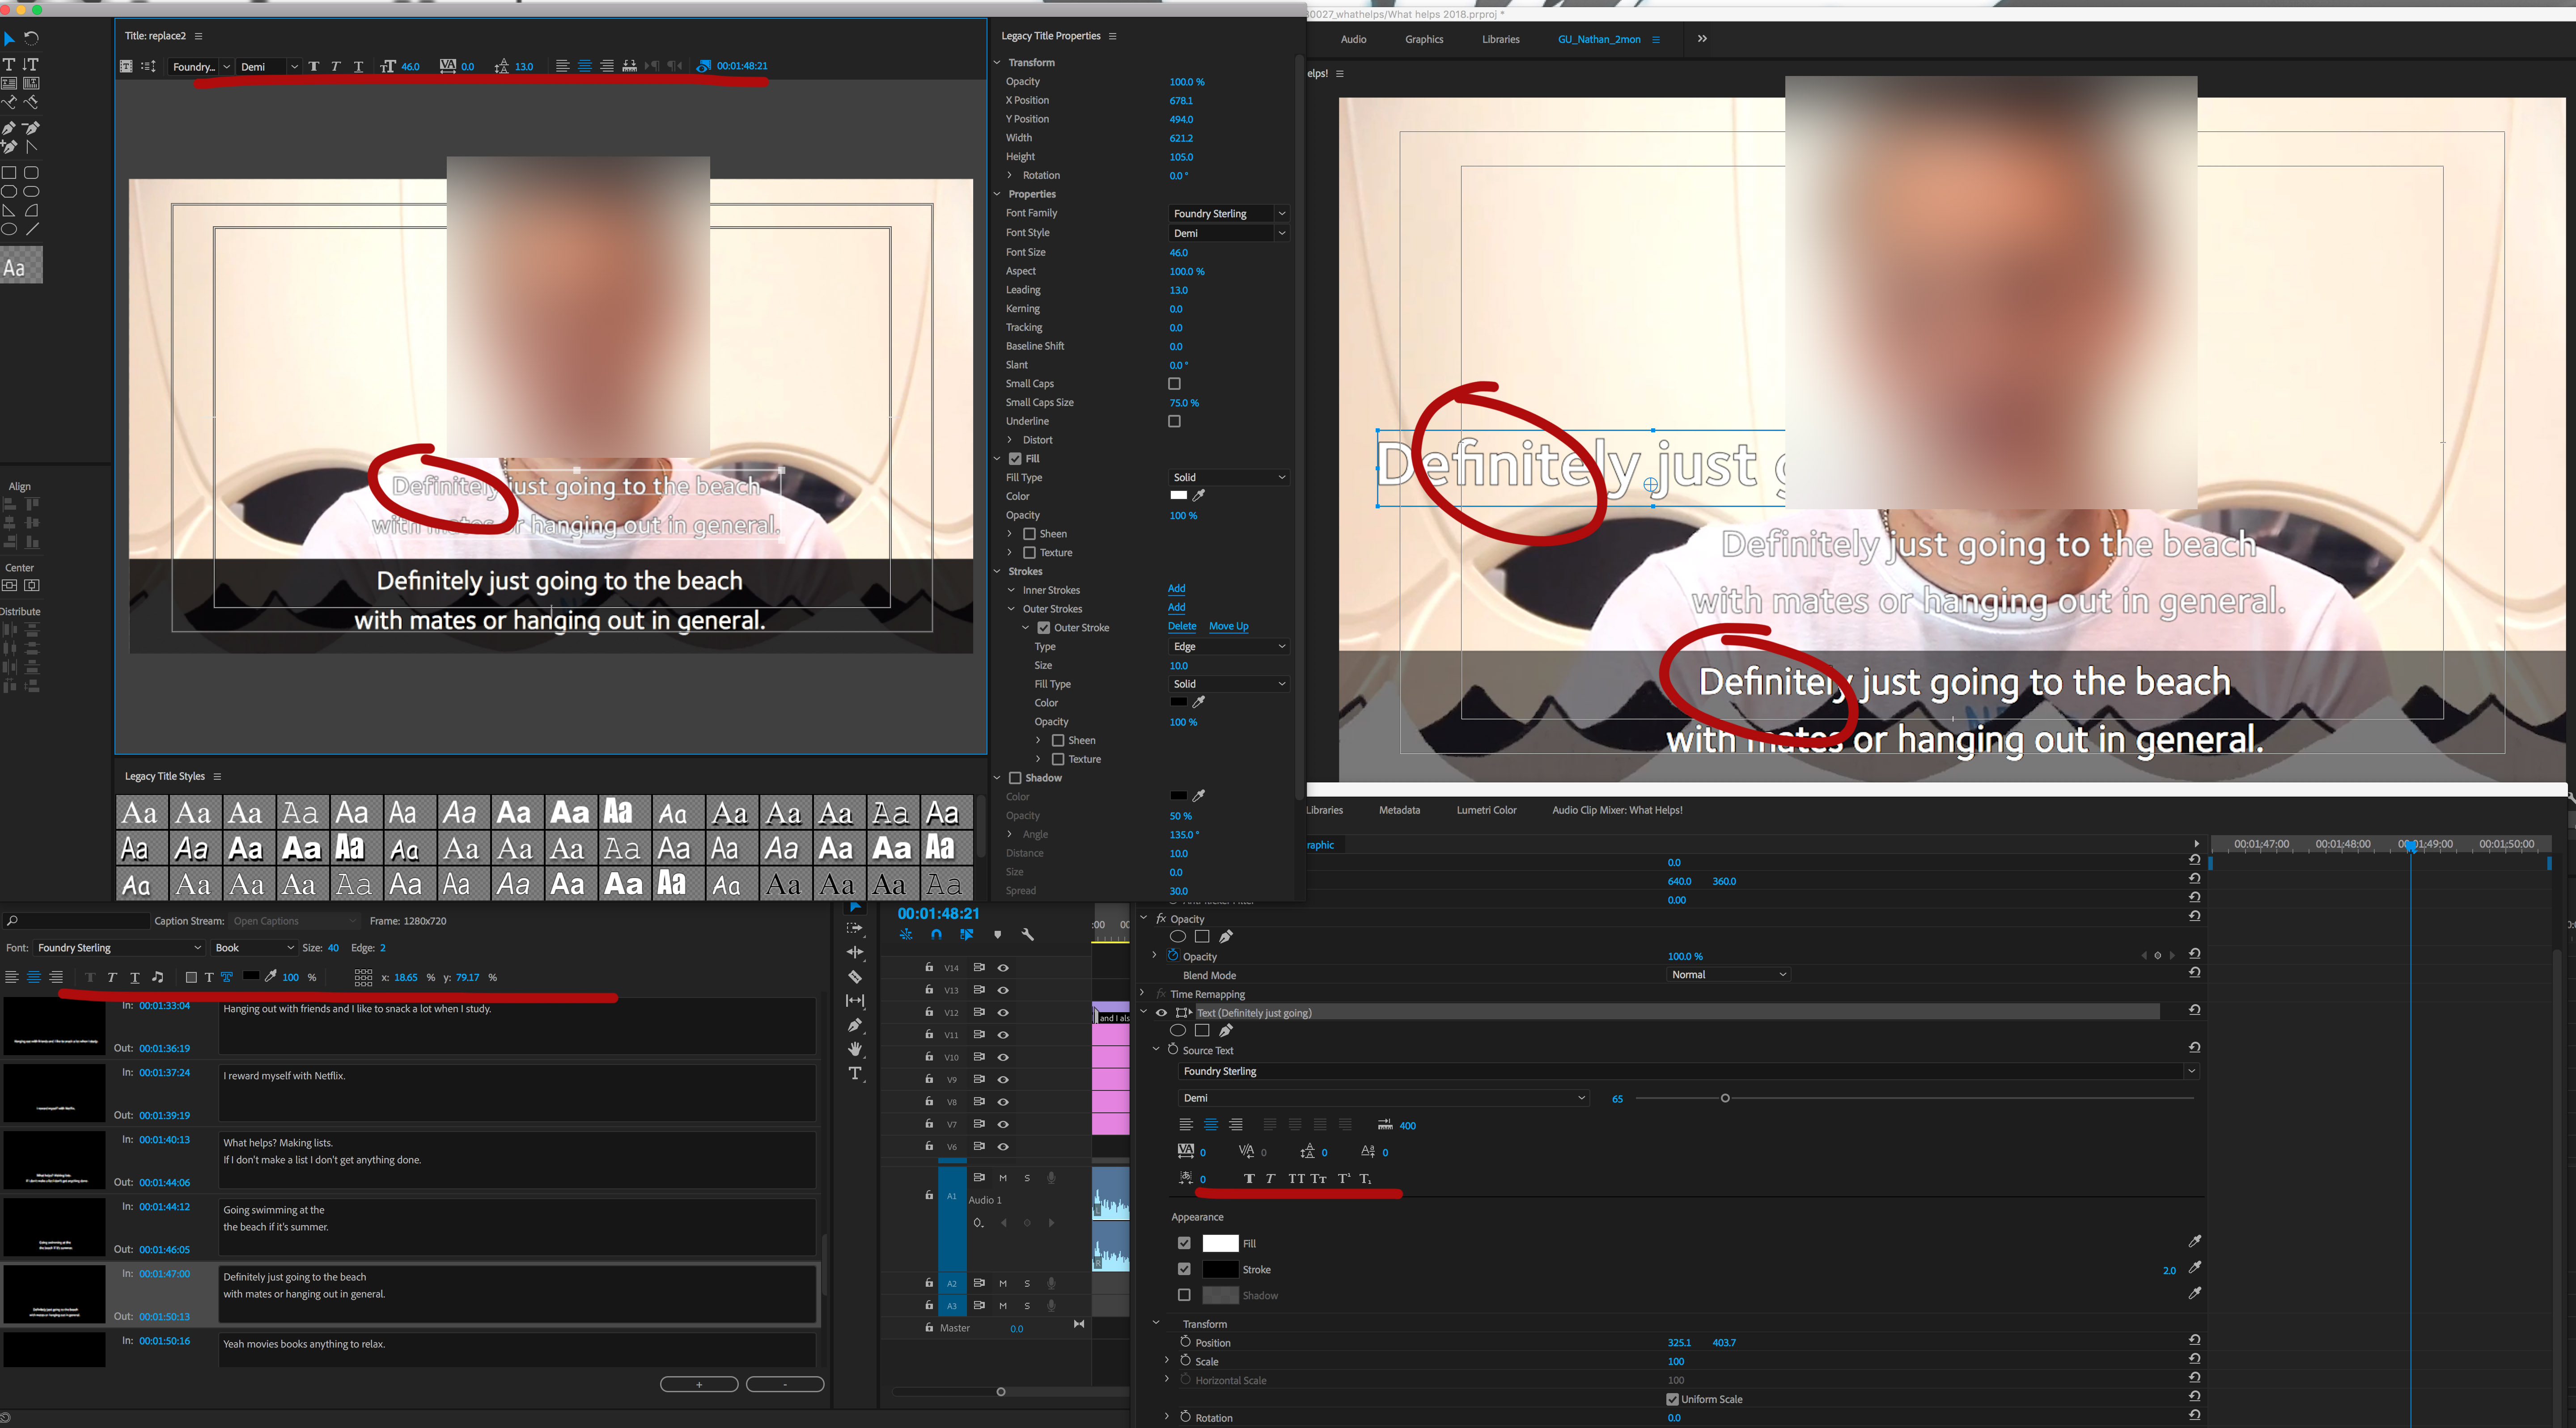Uncheck the Fill checkbox in Title Properties
Screen dimensions: 2576x1428
pyautogui.click(x=1015, y=459)
